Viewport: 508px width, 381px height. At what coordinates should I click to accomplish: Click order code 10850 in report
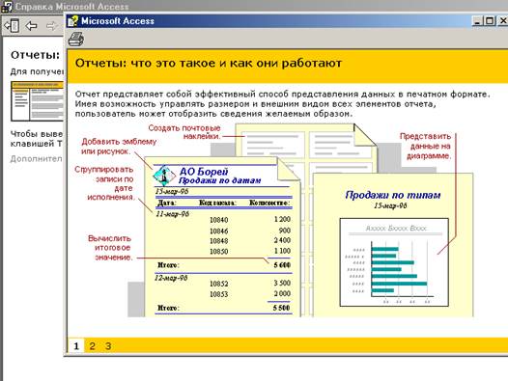click(x=218, y=252)
